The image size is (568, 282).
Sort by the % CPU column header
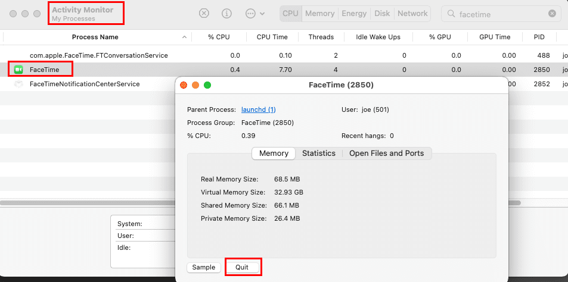[218, 37]
